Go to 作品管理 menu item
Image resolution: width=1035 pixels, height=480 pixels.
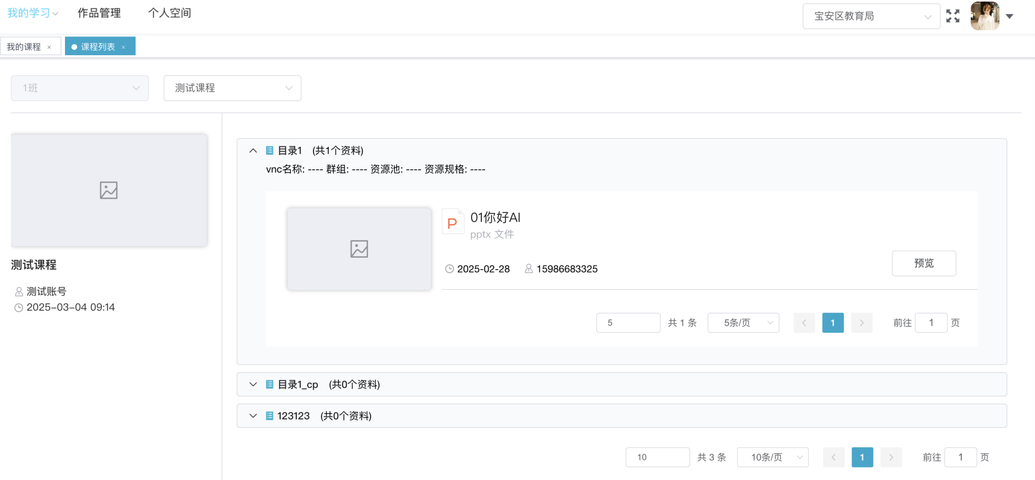[99, 13]
